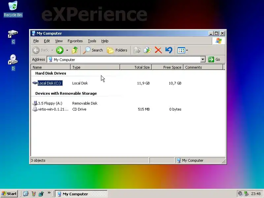
Task: Open the Recycle Bin desktop icon
Action: (x=13, y=9)
